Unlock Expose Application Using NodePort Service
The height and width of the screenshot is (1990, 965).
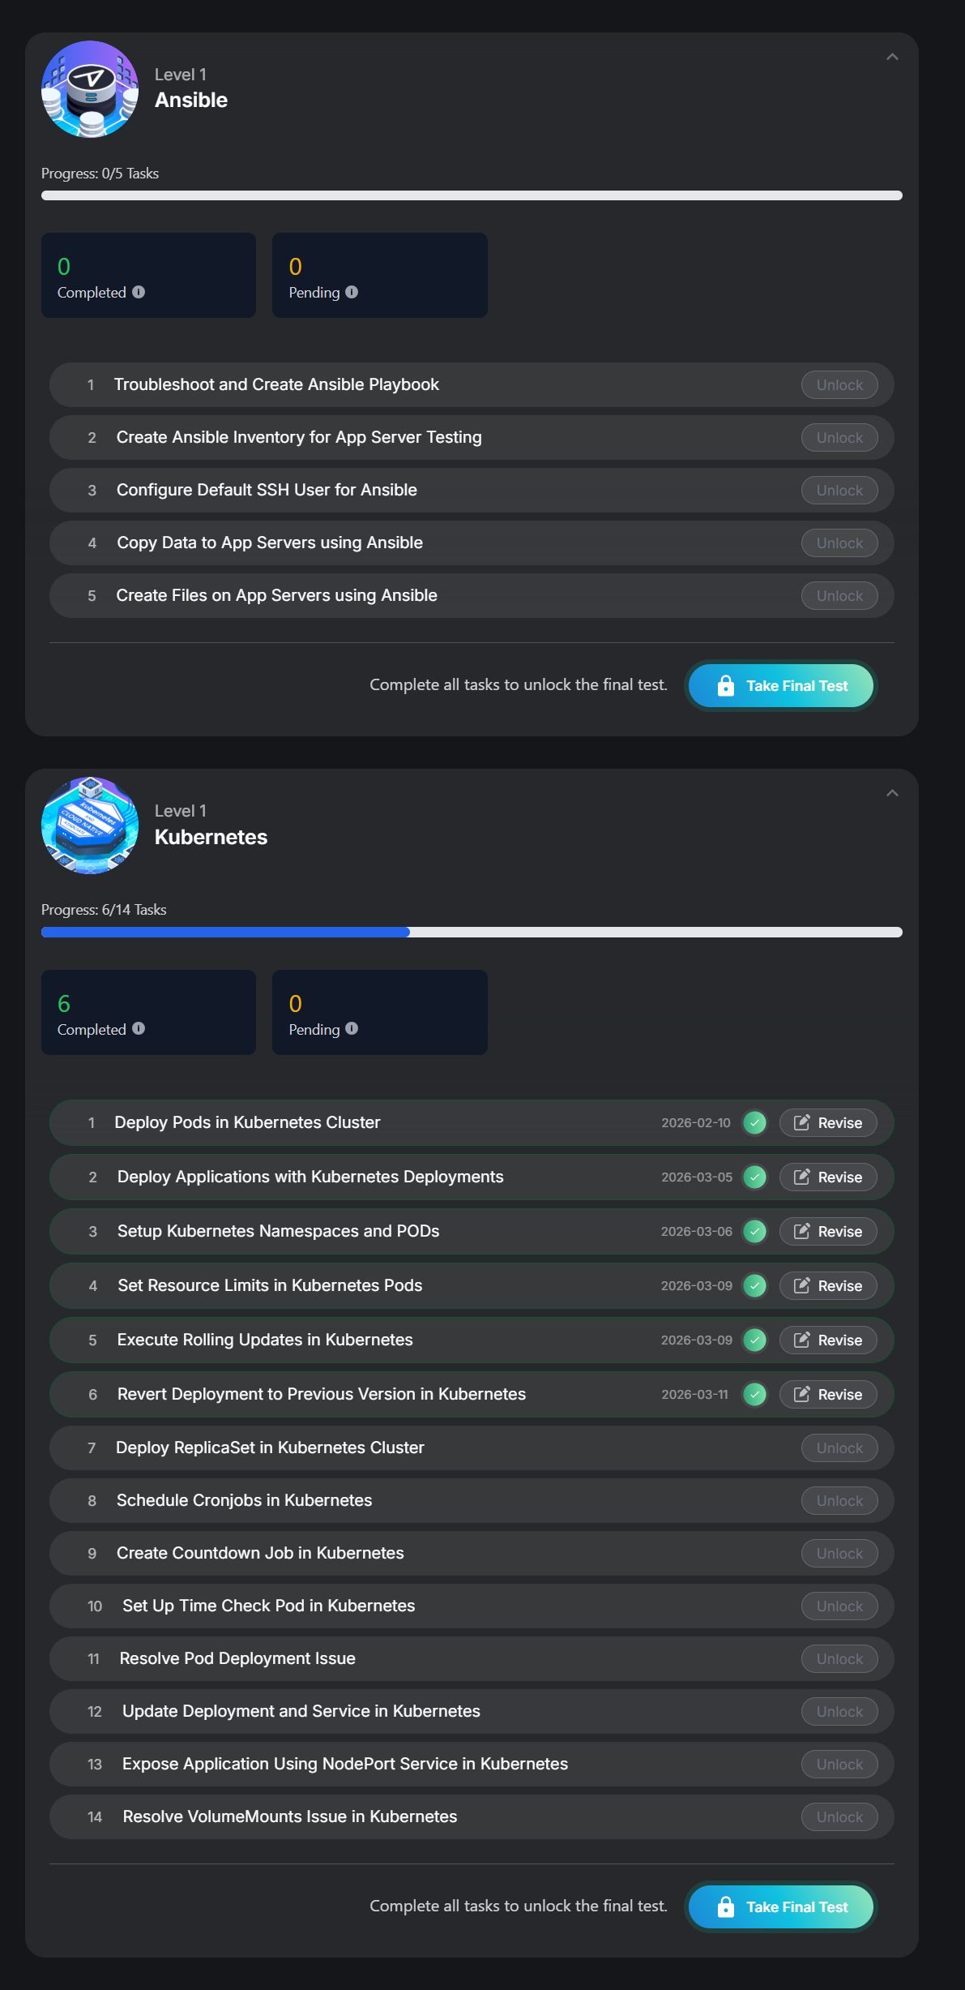(x=839, y=1764)
